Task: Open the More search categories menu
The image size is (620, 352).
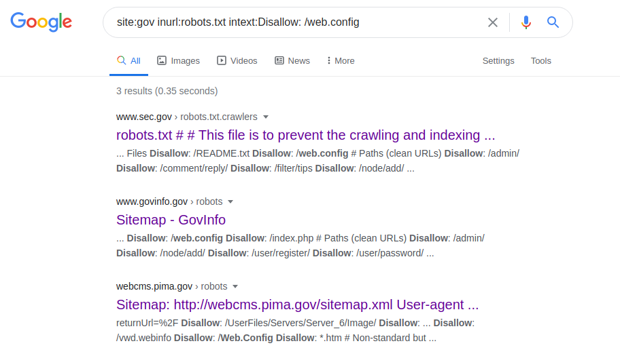Action: coord(341,61)
